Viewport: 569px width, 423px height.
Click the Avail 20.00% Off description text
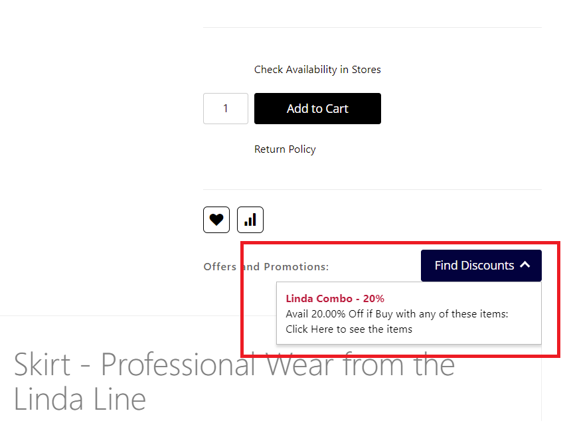coord(396,314)
